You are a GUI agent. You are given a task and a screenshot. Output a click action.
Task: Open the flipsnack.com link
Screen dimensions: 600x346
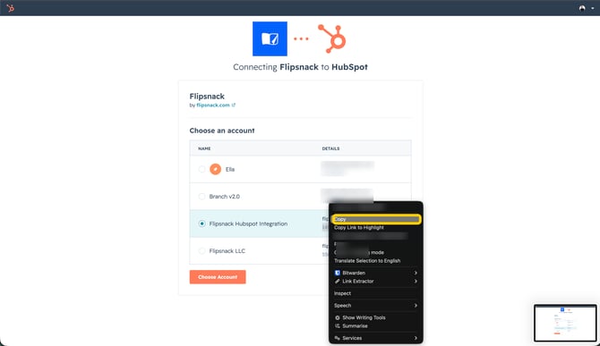tap(213, 105)
